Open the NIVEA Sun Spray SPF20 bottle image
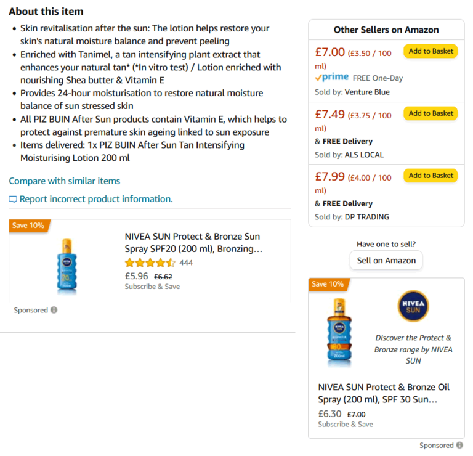The image size is (473, 456). pyautogui.click(x=67, y=265)
